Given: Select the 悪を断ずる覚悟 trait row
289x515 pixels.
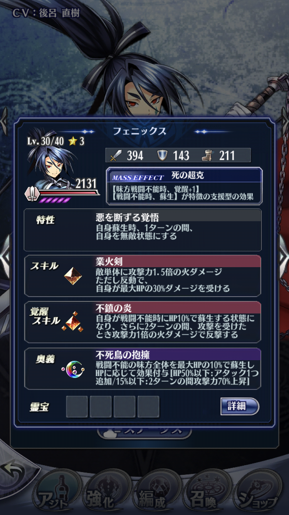Looking at the screenshot, I should [x=143, y=230].
